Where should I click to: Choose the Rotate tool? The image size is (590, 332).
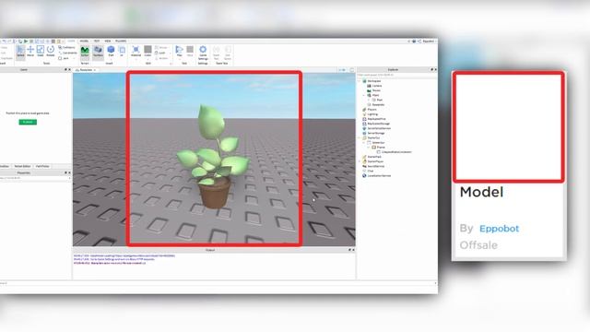point(51,51)
